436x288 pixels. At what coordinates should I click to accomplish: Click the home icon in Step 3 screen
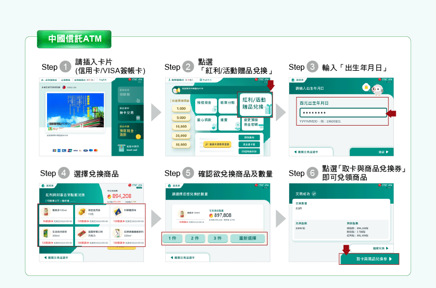pos(293,80)
